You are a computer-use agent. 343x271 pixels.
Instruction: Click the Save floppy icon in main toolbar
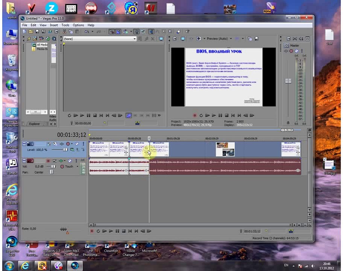[x=37, y=32]
